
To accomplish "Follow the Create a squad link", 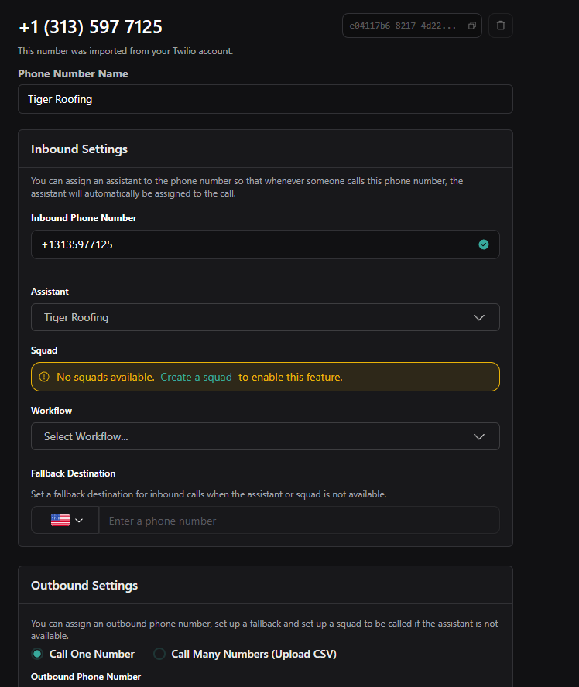I will point(196,377).
